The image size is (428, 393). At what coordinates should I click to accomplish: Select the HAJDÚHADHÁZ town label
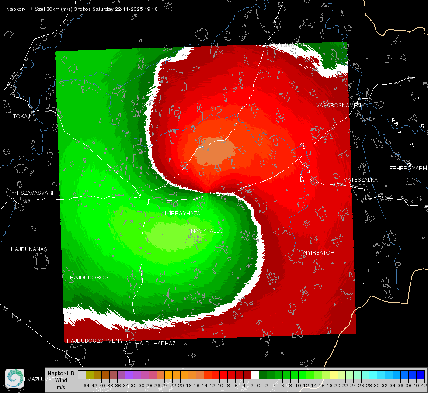tap(156, 344)
